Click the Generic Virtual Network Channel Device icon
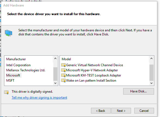This screenshot has width=160, height=117. coord(63,65)
